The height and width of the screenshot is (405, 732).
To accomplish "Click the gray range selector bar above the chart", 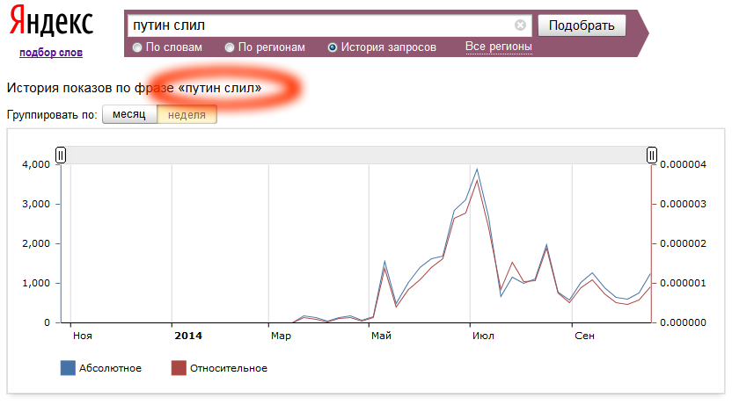I will tap(352, 155).
